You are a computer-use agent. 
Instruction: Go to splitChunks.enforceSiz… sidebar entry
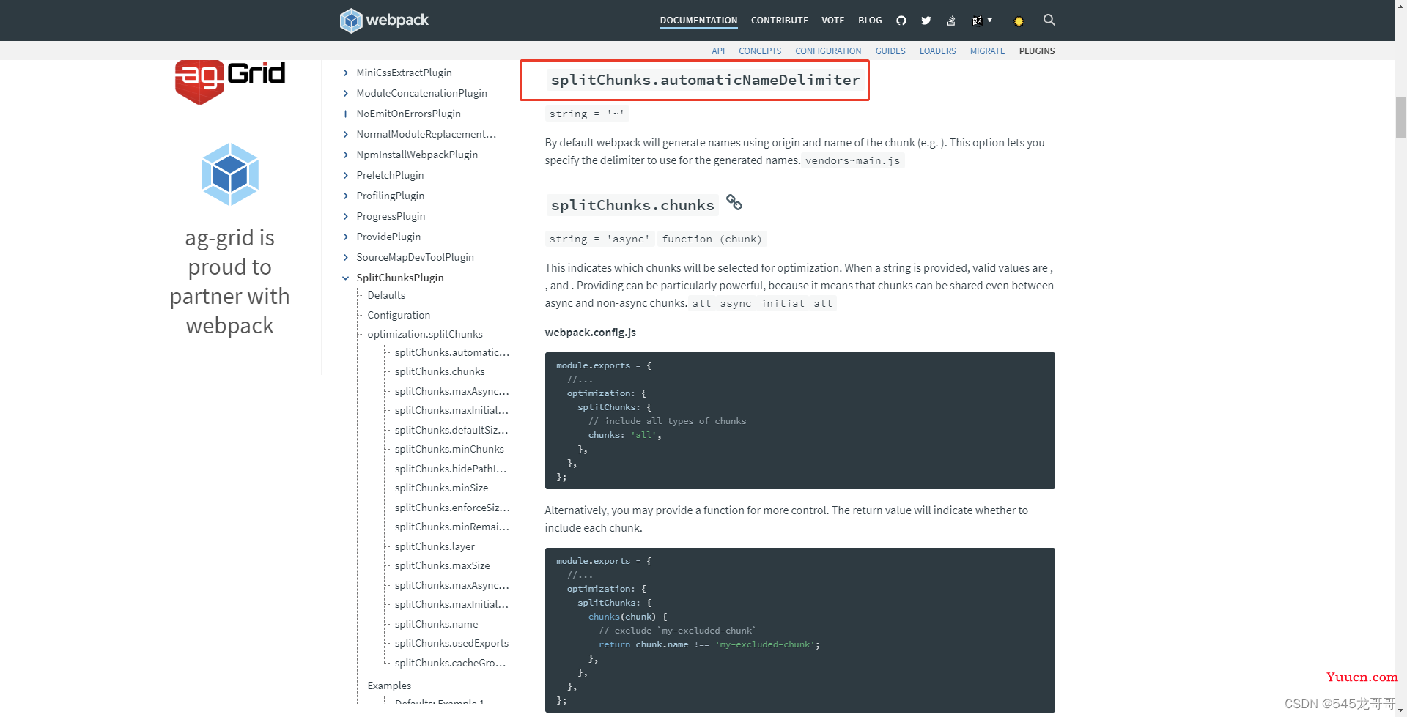[452, 508]
